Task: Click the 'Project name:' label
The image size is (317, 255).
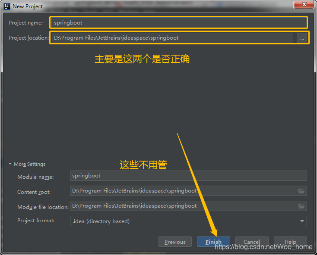Action: click(25, 23)
